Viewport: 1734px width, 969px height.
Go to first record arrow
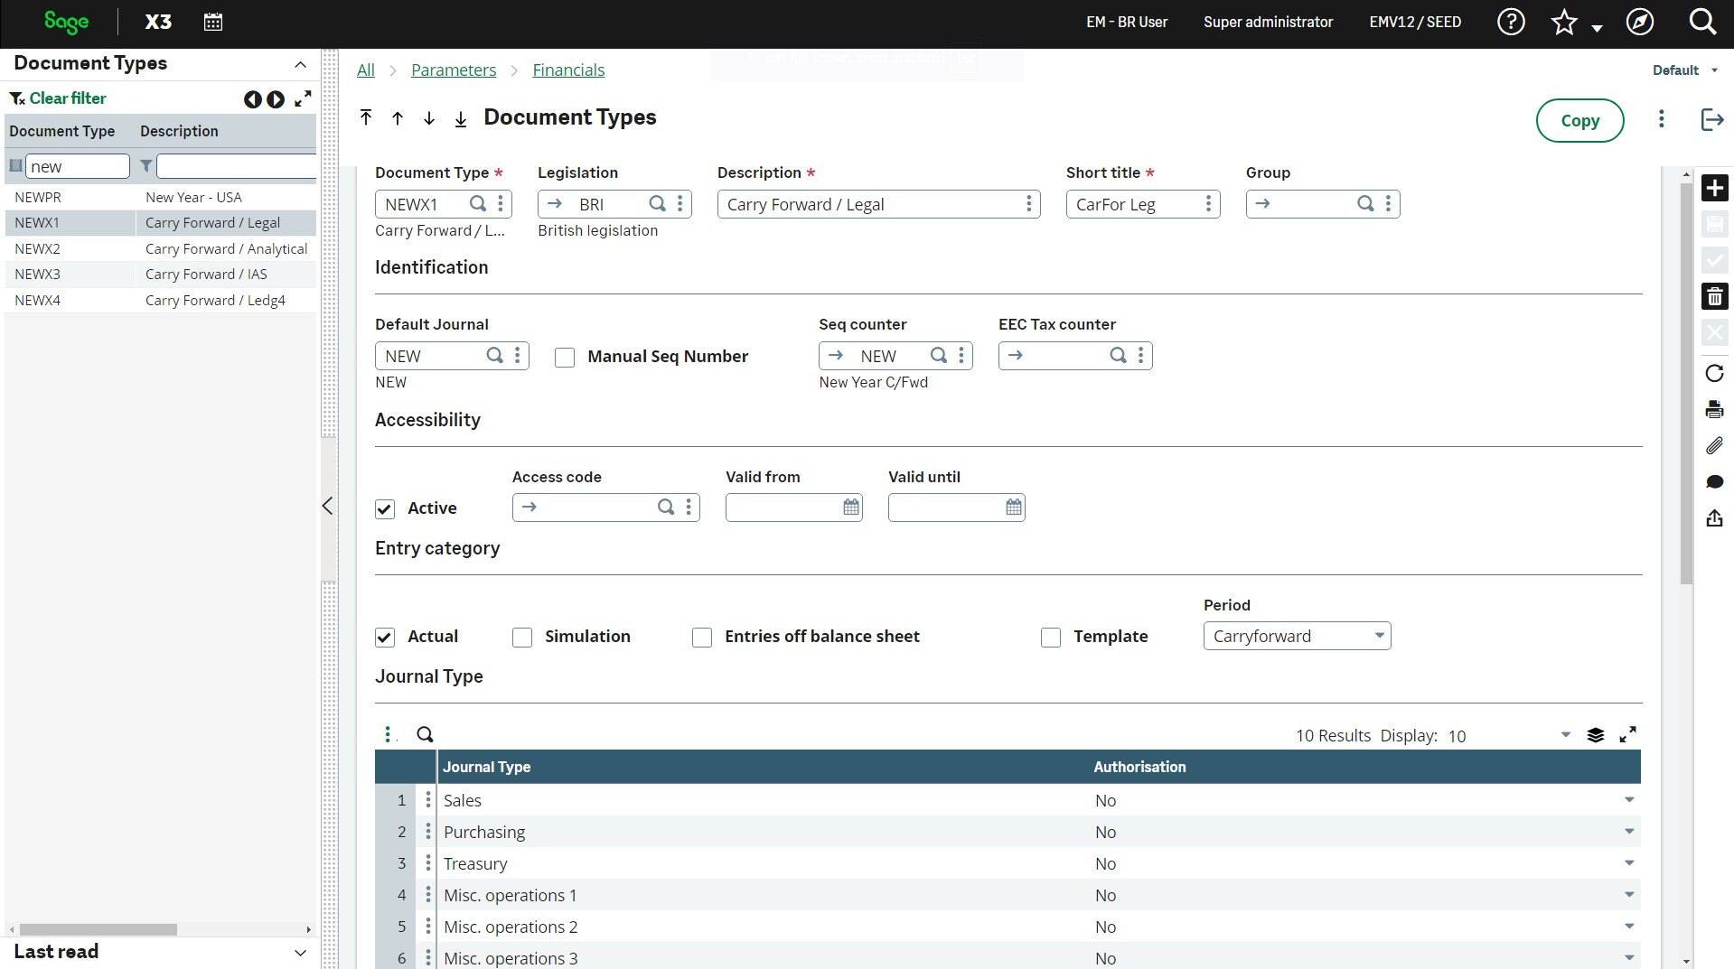point(366,117)
